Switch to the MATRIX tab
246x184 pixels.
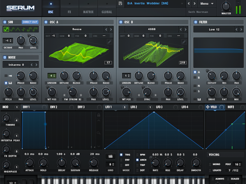(x=88, y=8)
